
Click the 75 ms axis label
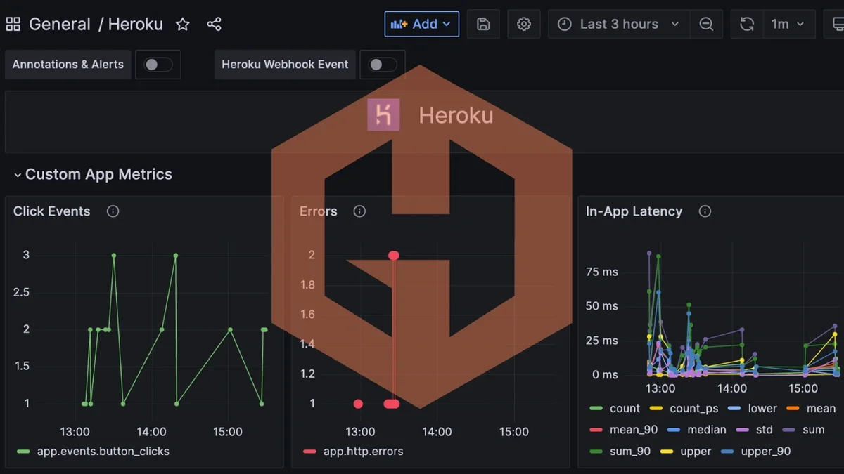601,272
